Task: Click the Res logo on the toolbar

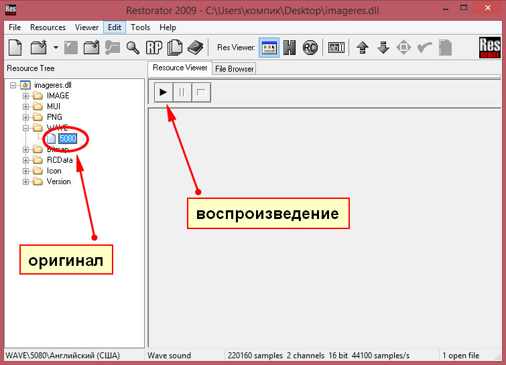Action: pos(490,48)
